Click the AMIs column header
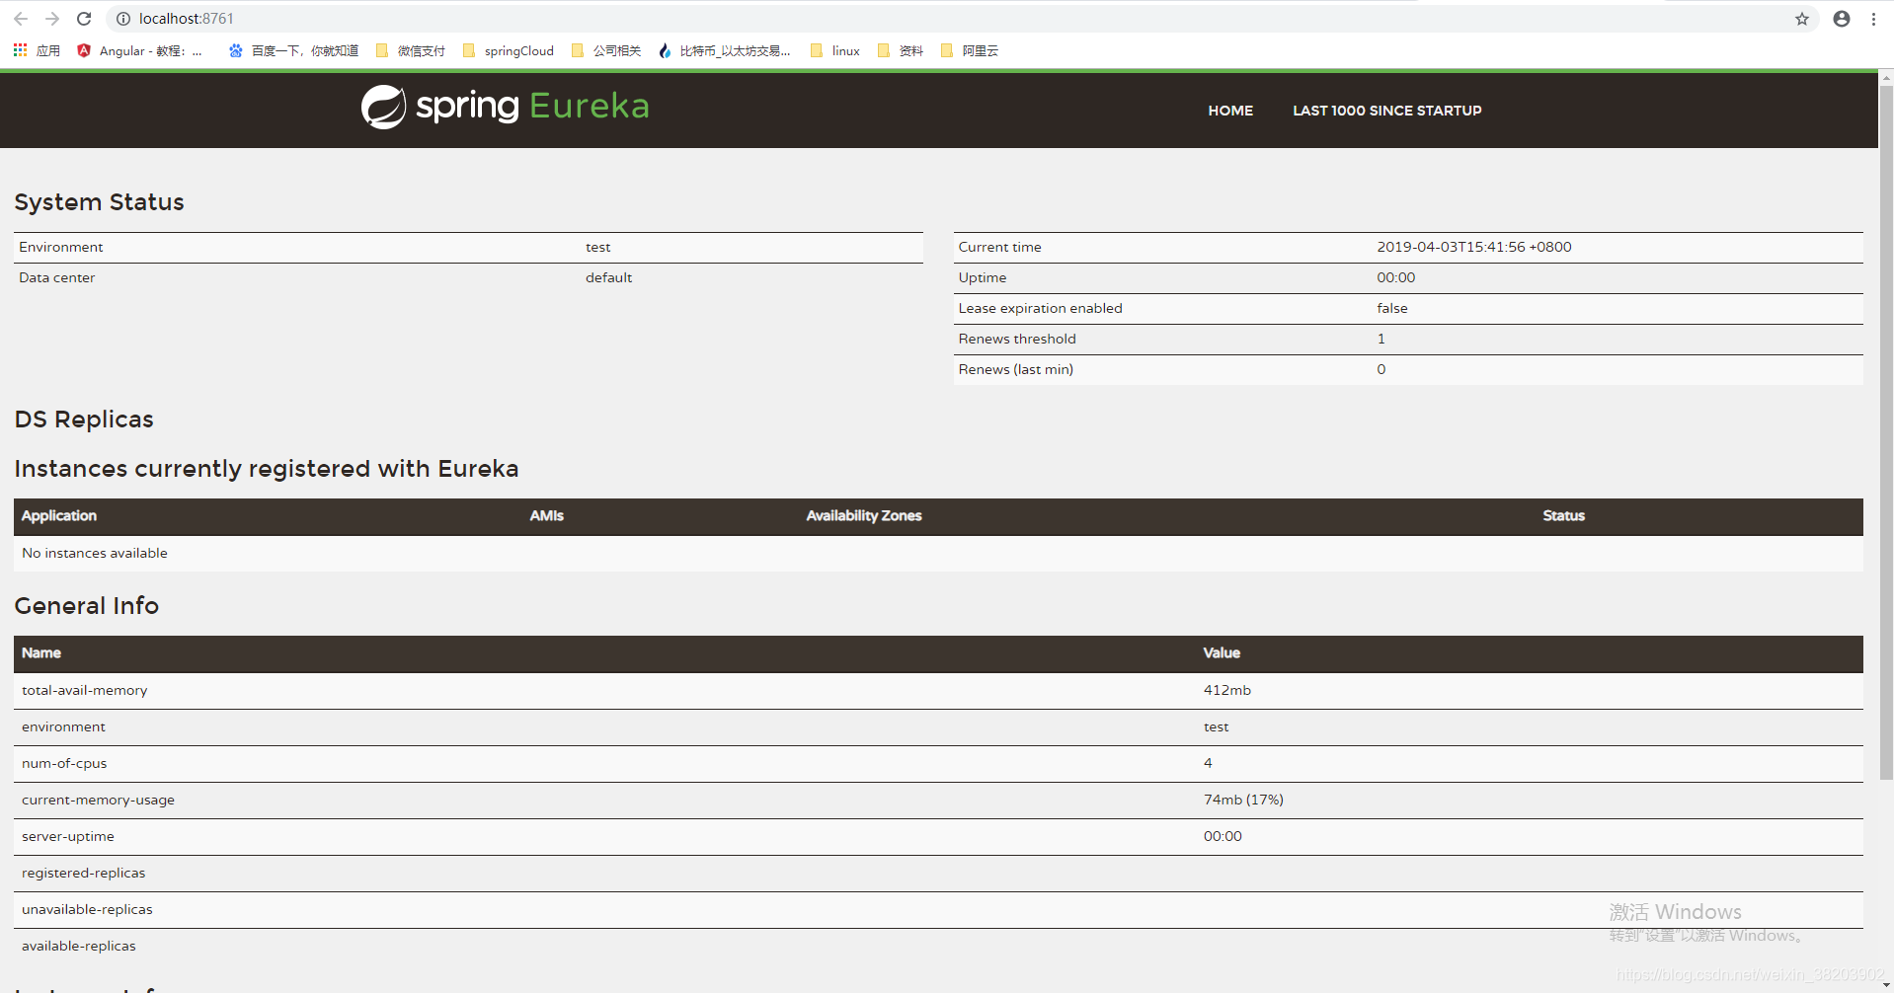Screen dimensions: 1894x993 coord(547,515)
